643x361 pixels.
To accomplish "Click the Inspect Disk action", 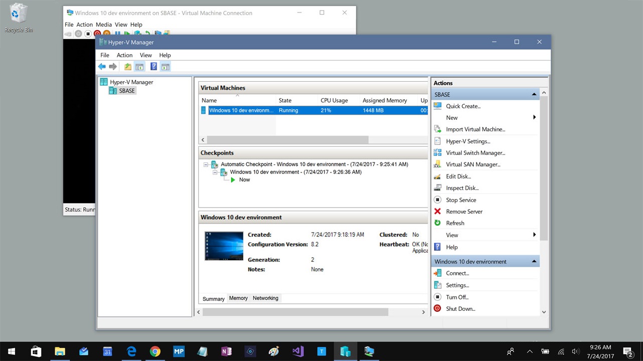I will [x=462, y=188].
